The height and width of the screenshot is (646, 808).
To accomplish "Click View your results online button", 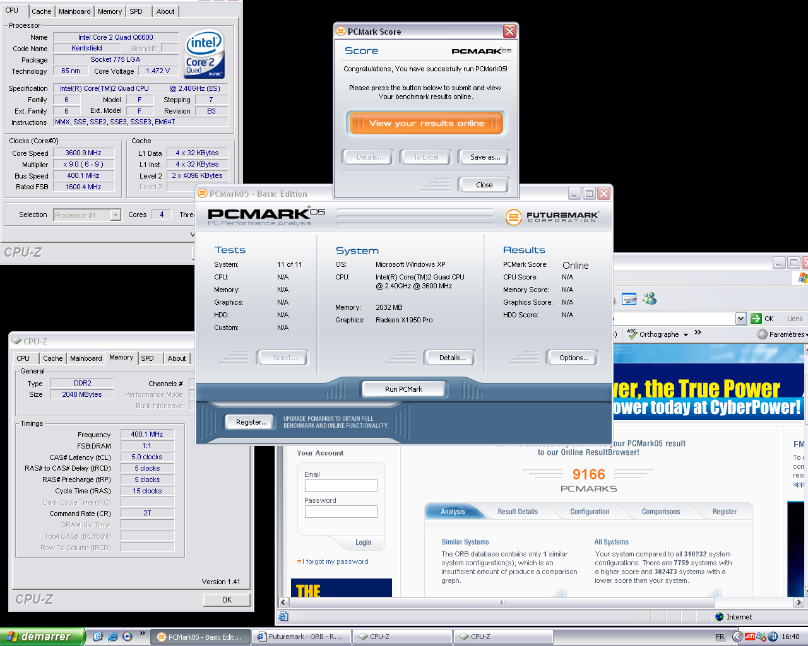I will [426, 123].
